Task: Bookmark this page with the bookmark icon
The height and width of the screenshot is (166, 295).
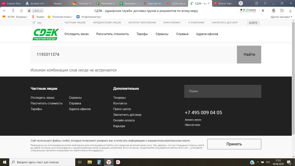Action: (x=263, y=11)
